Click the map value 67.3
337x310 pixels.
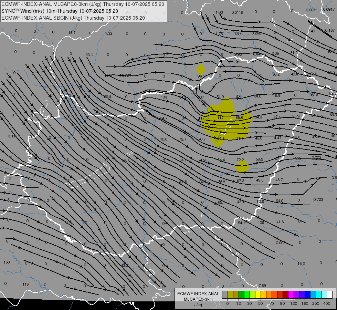tap(241, 181)
